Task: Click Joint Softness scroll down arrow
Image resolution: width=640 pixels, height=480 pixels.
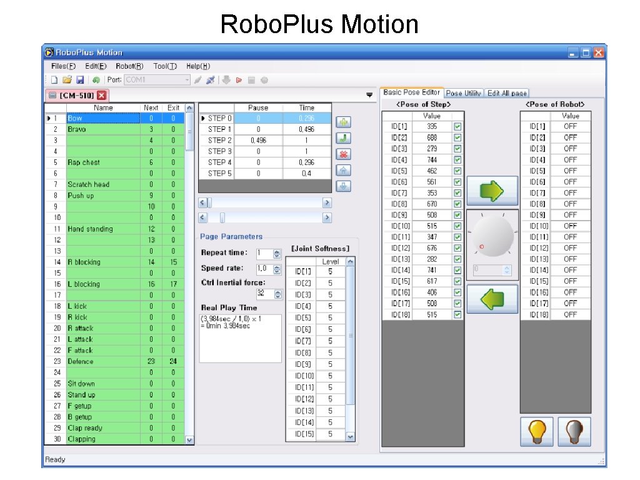Action: (x=351, y=437)
